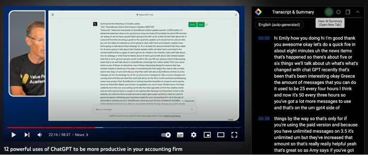Enable miniplayer mode
The height and width of the screenshot is (155, 368).
pyautogui.click(x=207, y=135)
